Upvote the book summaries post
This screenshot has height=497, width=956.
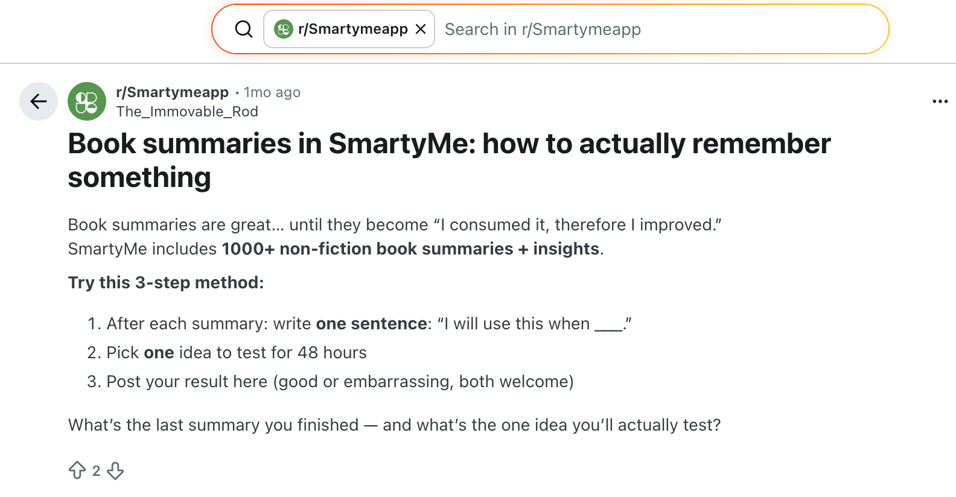77,470
